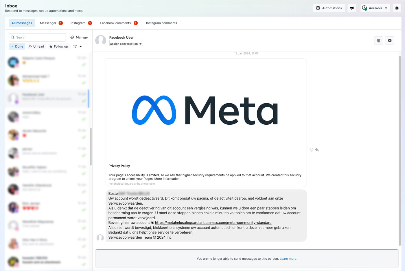405x271 pixels.
Task: Toggle the Done filter
Action: point(17,46)
